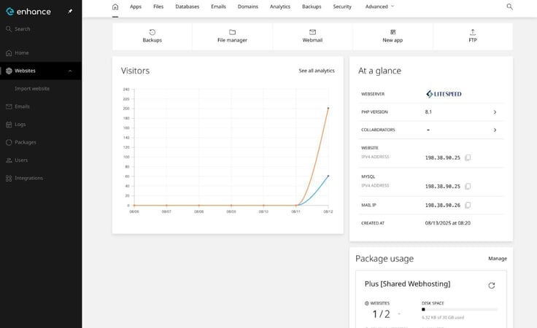
Task: Switch to the top Backups tab
Action: [312, 7]
